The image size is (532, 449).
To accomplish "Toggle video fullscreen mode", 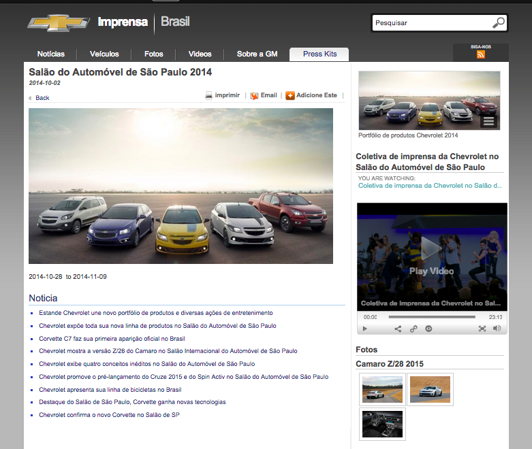I will point(482,329).
